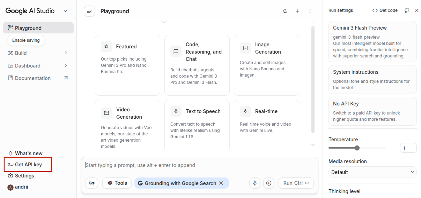Open the Gemini 3 Flash Preview model selector

coord(372,41)
